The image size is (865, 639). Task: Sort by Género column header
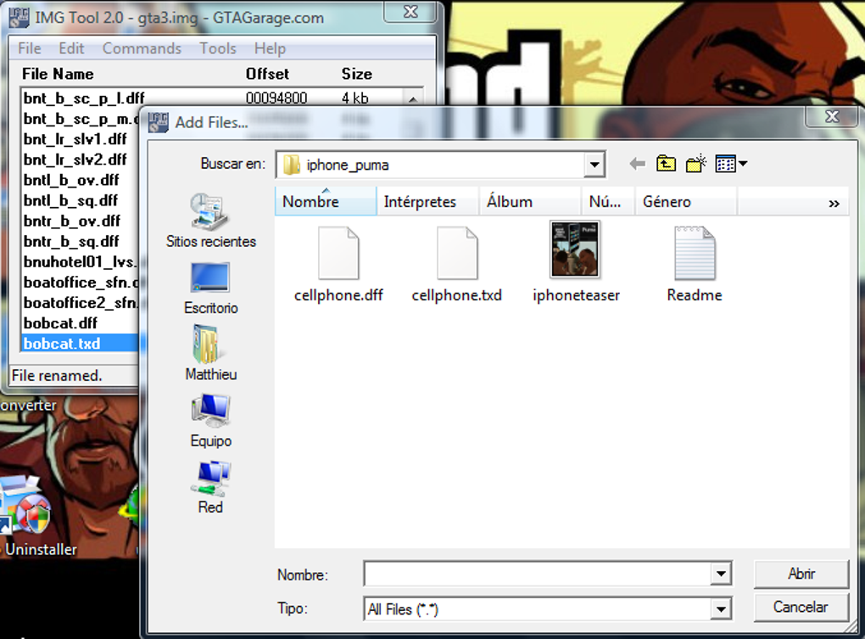coord(686,201)
